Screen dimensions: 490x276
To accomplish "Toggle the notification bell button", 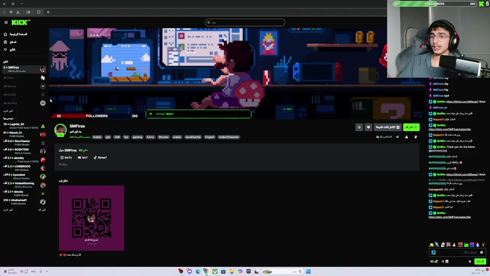I will (x=359, y=127).
